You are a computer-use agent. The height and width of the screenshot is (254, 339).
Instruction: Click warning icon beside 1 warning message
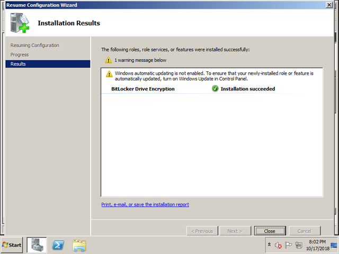[108, 60]
